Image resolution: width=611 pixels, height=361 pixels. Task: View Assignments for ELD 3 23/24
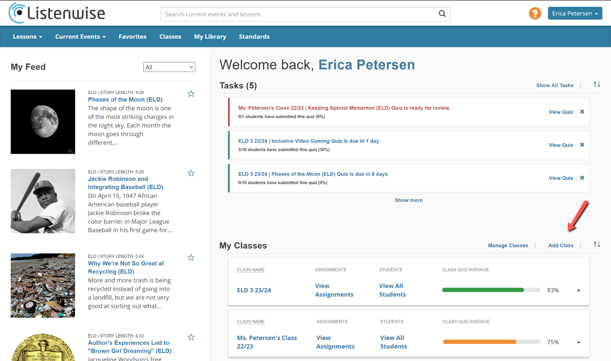tap(334, 290)
